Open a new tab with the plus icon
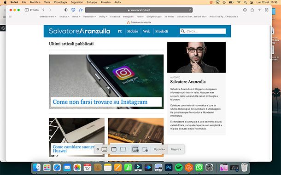The height and width of the screenshot is (175, 281). point(259,10)
